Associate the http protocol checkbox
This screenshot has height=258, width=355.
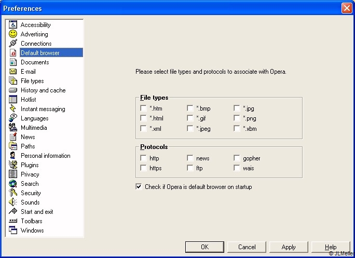tap(143, 158)
